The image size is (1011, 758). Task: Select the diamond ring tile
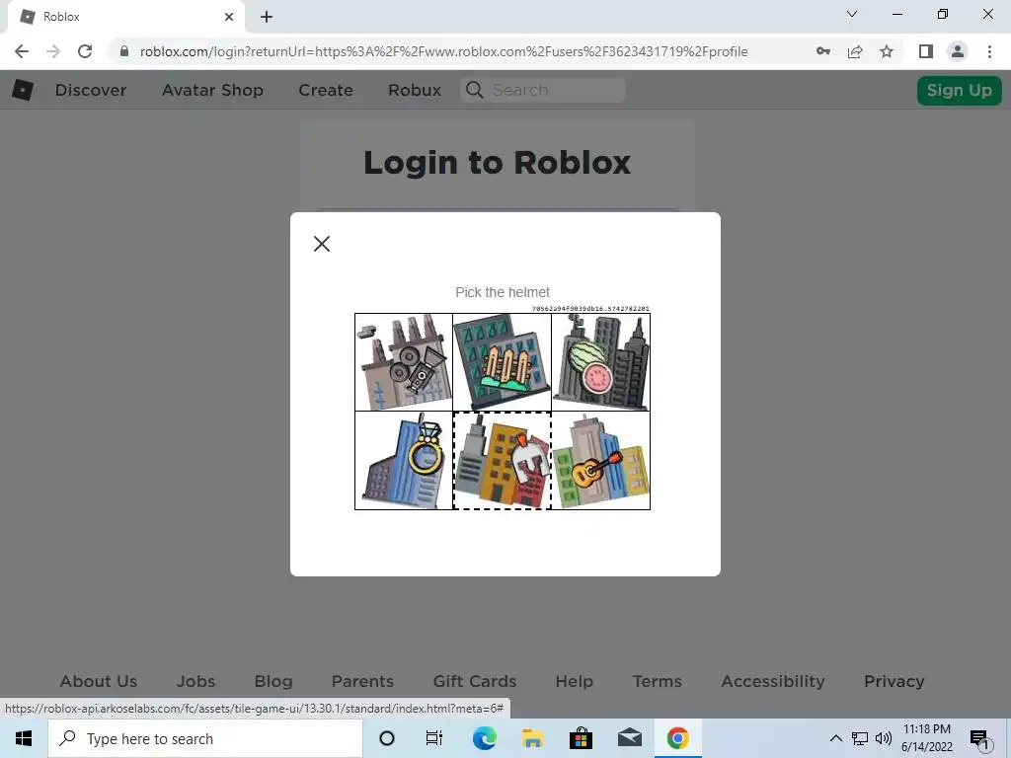[404, 461]
